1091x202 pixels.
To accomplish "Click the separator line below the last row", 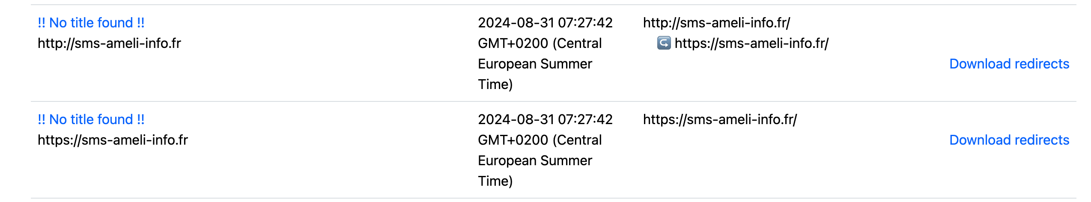I will (x=553, y=198).
